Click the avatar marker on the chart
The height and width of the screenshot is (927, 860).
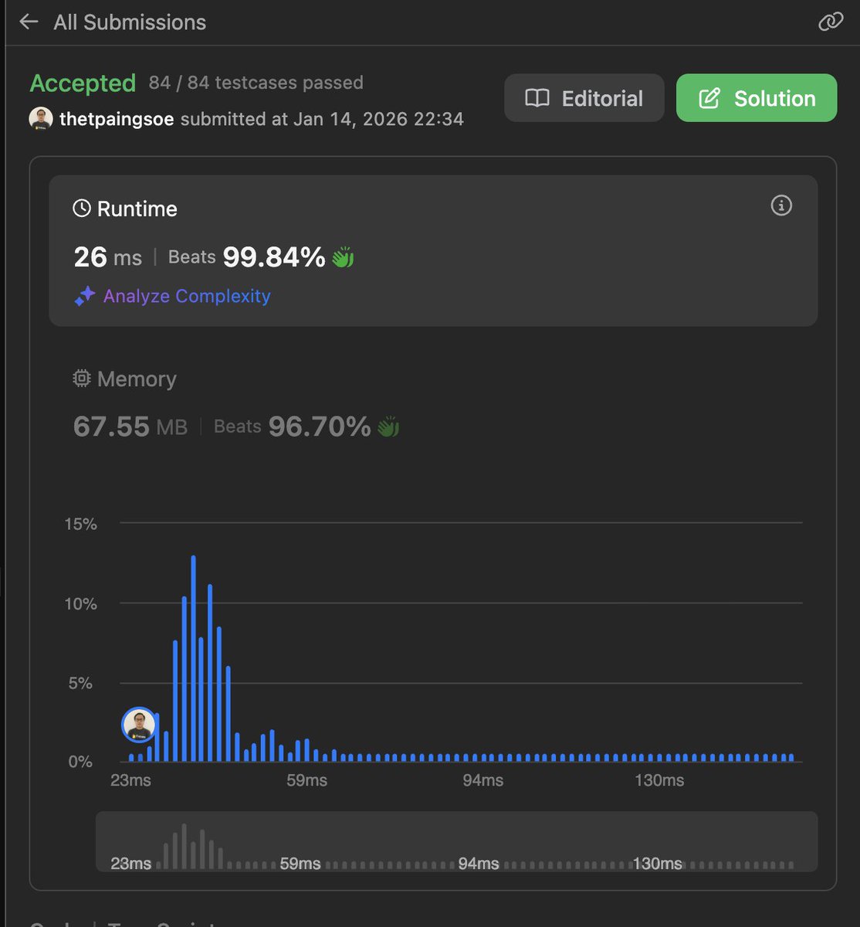click(139, 725)
